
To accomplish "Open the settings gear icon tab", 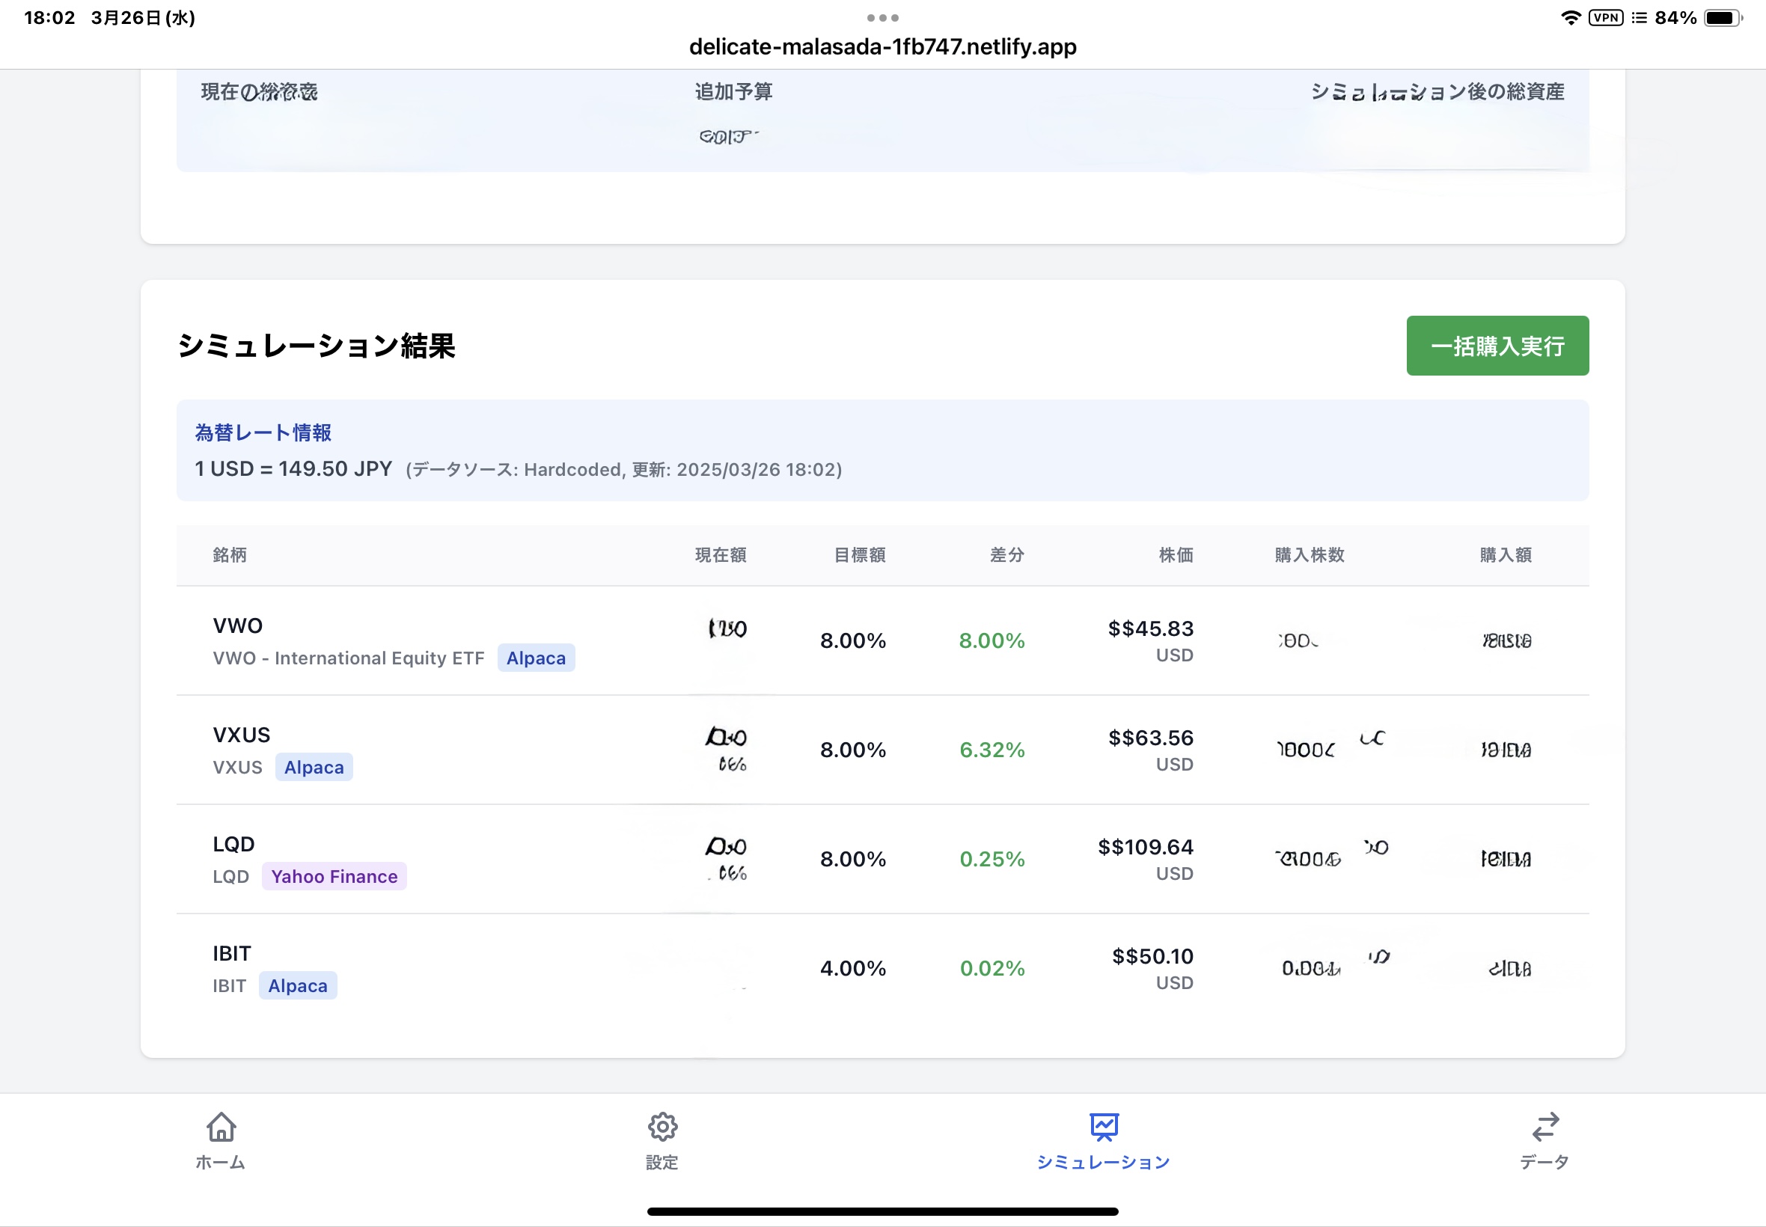I will pyautogui.click(x=662, y=1127).
